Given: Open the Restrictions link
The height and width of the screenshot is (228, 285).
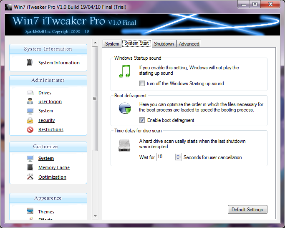Looking at the screenshot, I should 51,129.
